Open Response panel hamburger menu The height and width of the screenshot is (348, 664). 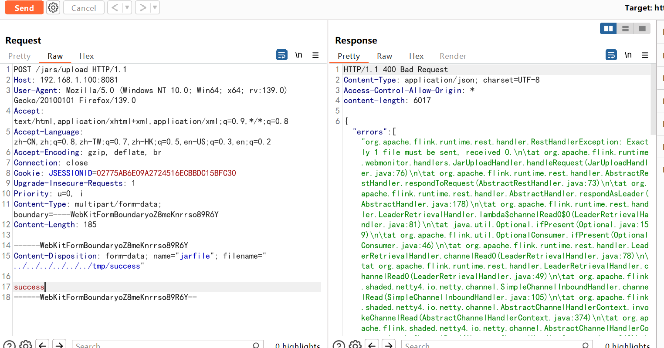645,55
